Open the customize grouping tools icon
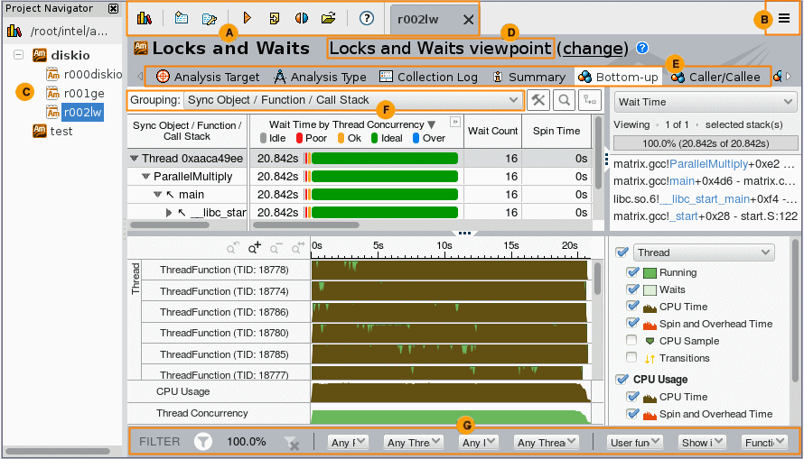Image resolution: width=804 pixels, height=459 pixels. point(538,100)
